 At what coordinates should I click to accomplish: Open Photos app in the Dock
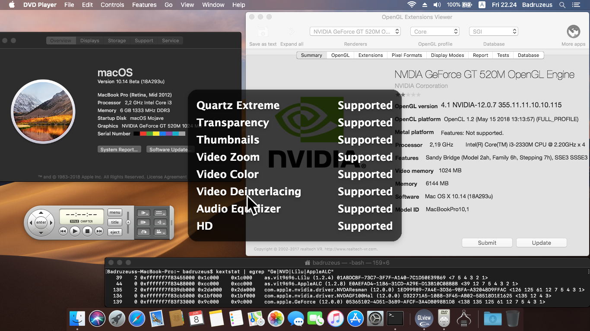(276, 319)
